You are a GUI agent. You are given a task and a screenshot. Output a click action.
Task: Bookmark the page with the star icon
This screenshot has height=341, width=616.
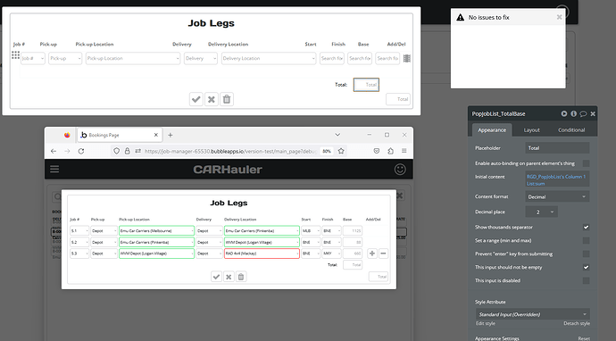point(341,151)
